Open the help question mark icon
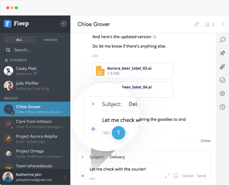The height and width of the screenshot is (185, 229). coord(222,107)
